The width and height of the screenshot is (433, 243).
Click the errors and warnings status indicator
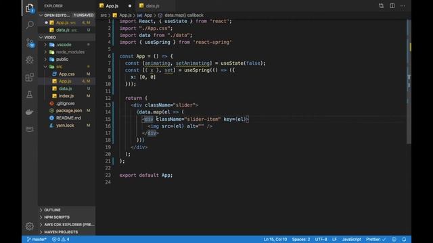click(x=61, y=239)
